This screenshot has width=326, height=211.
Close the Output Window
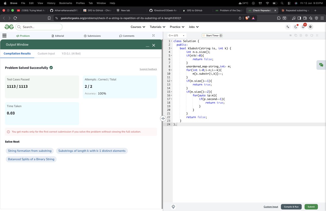[153, 45]
